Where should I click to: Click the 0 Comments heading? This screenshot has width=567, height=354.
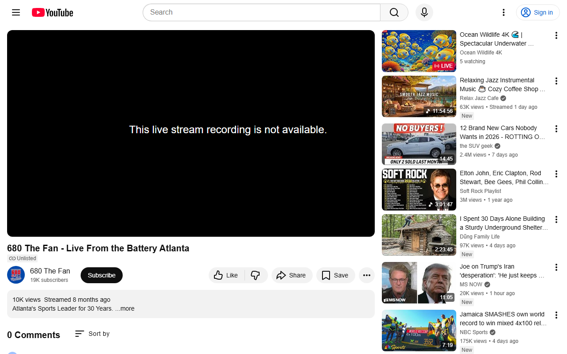[34, 335]
